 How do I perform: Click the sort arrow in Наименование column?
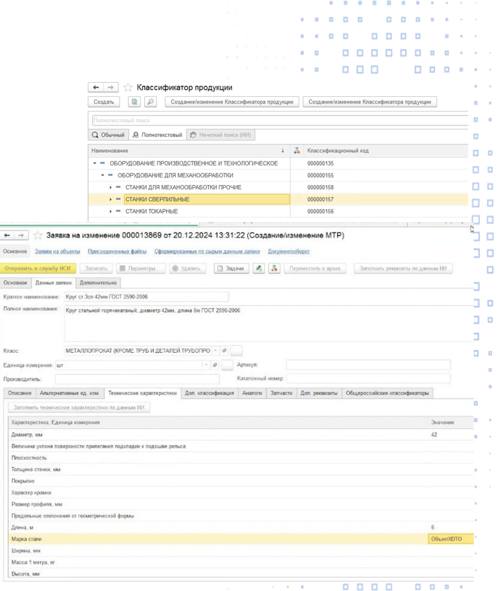282,151
